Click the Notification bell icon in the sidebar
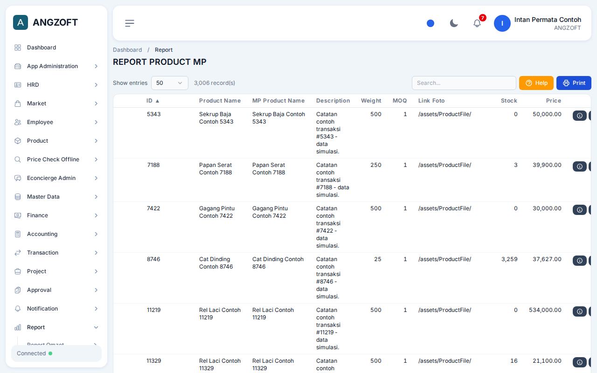Viewport: 597px width, 373px height. pyautogui.click(x=18, y=309)
